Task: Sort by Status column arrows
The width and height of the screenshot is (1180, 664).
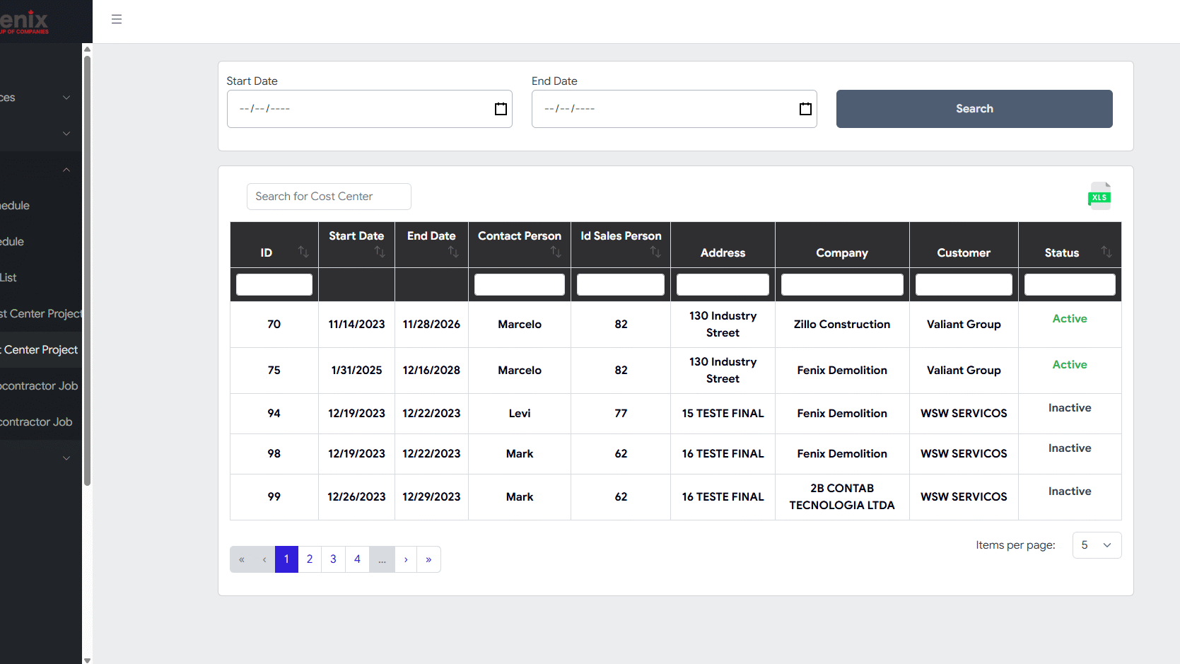Action: pyautogui.click(x=1106, y=252)
